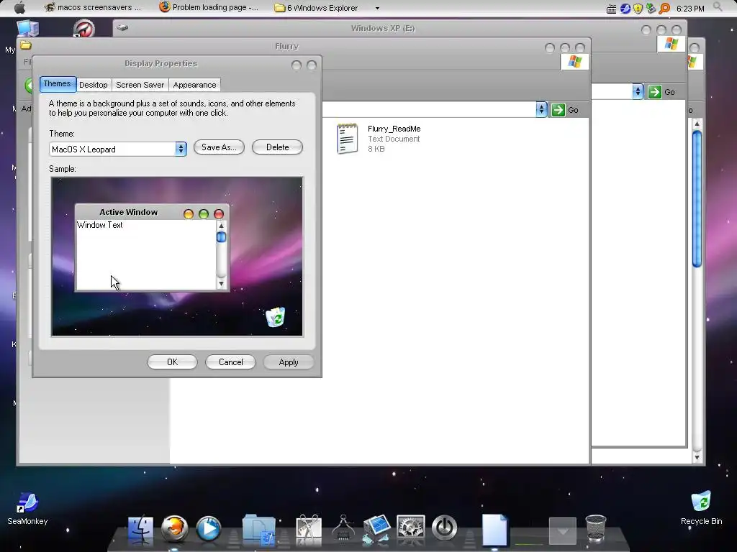This screenshot has width=737, height=552.
Task: Click the My Computer desktop icon
Action: point(27,28)
